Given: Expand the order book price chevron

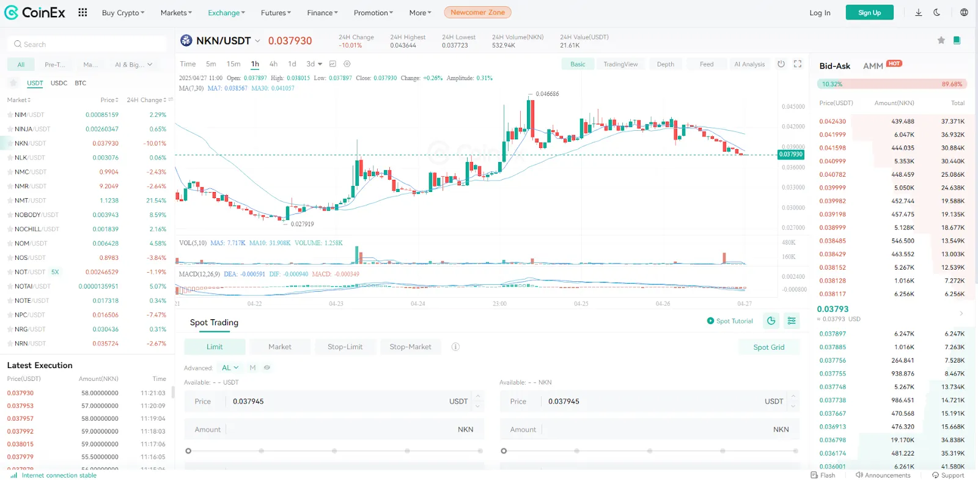Looking at the screenshot, I should pyautogui.click(x=961, y=314).
